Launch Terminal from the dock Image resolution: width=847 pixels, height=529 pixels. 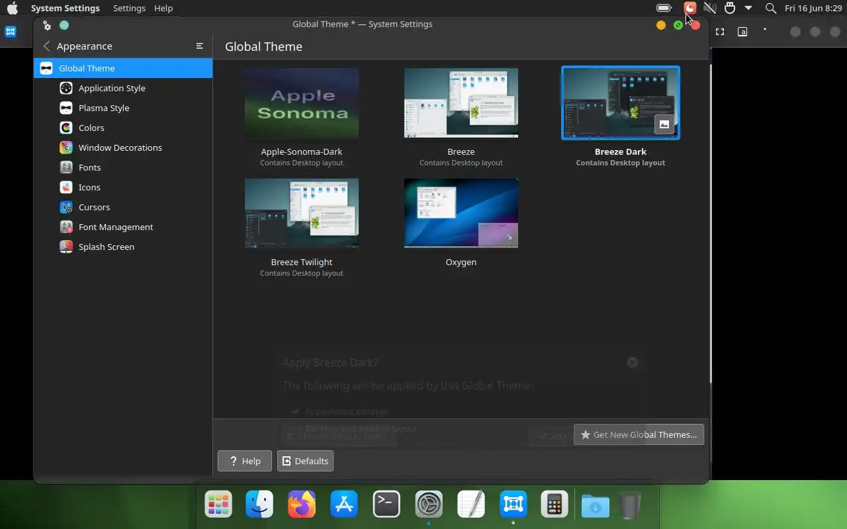[x=386, y=505]
